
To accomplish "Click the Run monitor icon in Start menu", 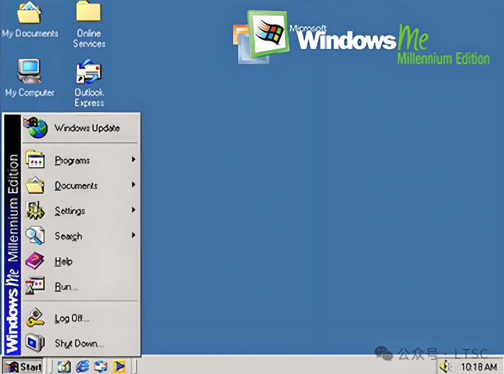I will pyautogui.click(x=36, y=286).
